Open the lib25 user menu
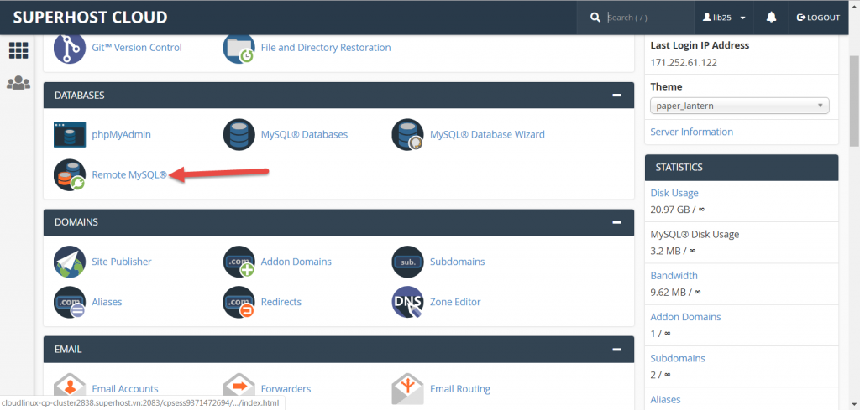Screen dimensions: 860x410 click(x=723, y=18)
